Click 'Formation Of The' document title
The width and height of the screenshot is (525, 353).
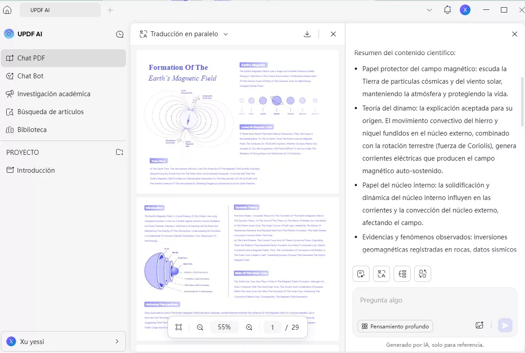pos(178,68)
